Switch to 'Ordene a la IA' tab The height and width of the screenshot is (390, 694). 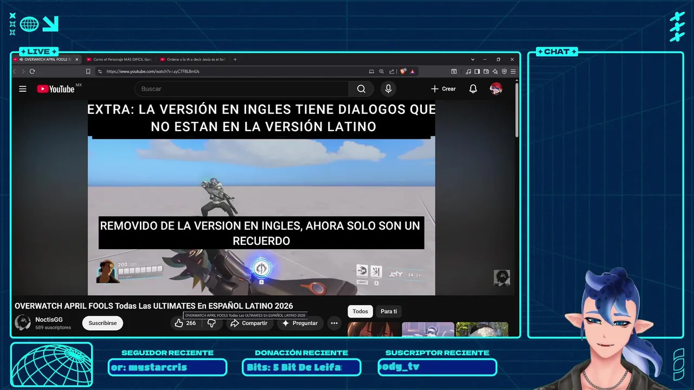point(194,60)
